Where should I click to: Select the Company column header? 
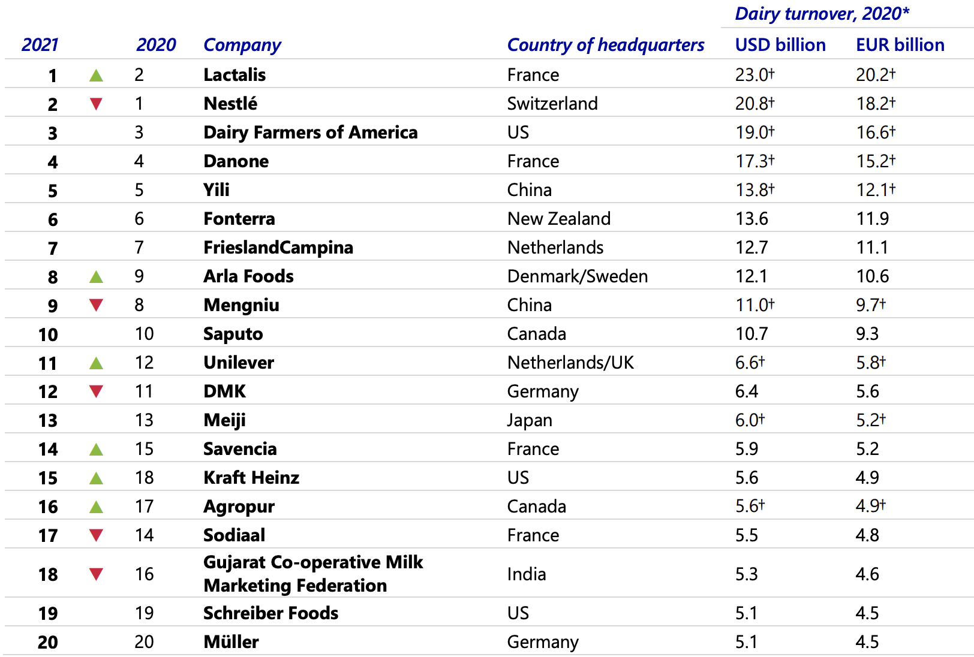click(x=242, y=45)
